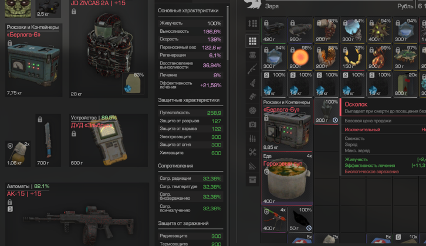
Task: Click Базовая цена продажи in tooltip
Action: (x=368, y=121)
